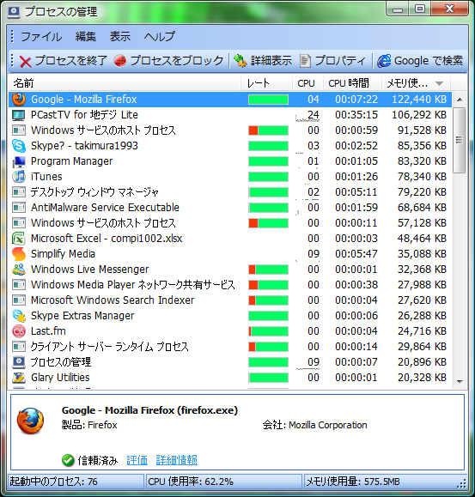The width and height of the screenshot is (475, 497).
Task: Click the プロパティ document icon
Action: [305, 61]
